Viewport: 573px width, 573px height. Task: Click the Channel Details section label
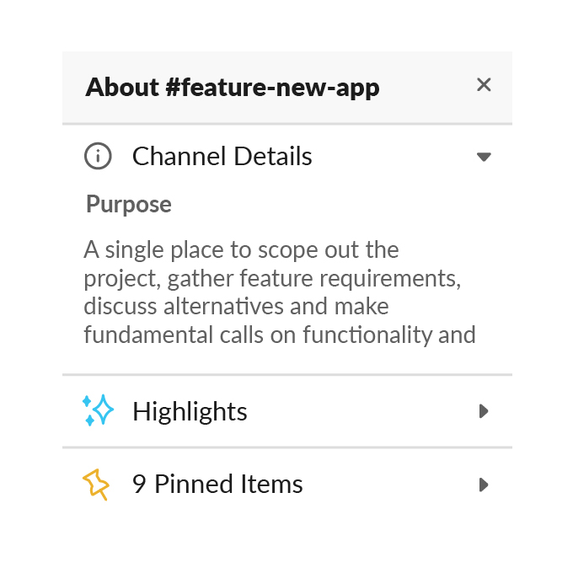[222, 156]
